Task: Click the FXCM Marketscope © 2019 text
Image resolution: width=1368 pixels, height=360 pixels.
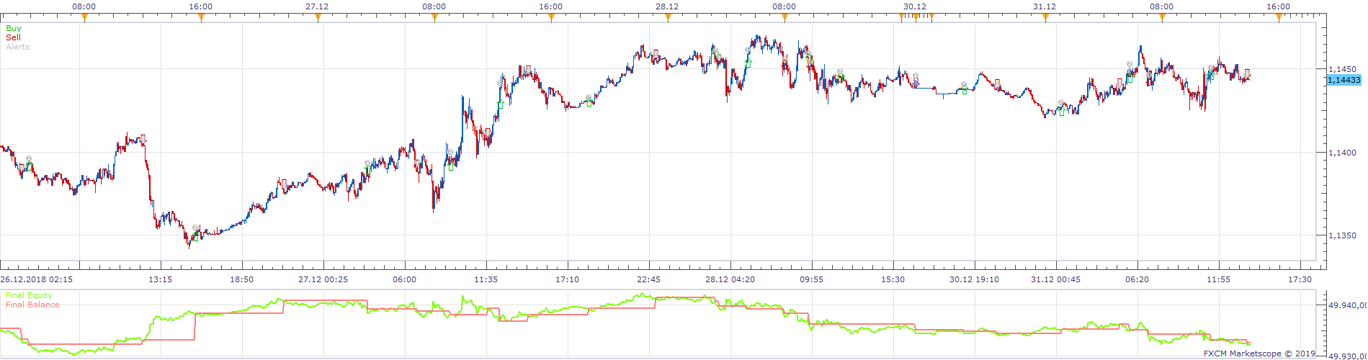Action: [1259, 354]
